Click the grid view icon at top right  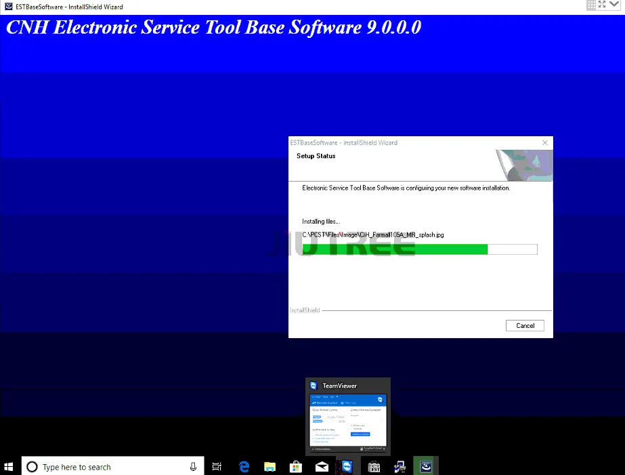(x=591, y=5)
